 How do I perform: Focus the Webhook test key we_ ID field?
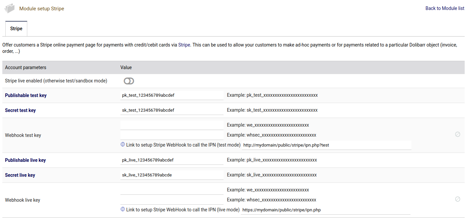(172, 125)
